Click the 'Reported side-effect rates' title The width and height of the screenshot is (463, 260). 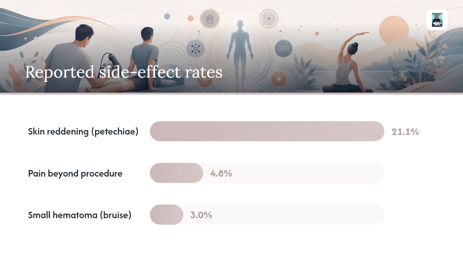[x=124, y=72]
